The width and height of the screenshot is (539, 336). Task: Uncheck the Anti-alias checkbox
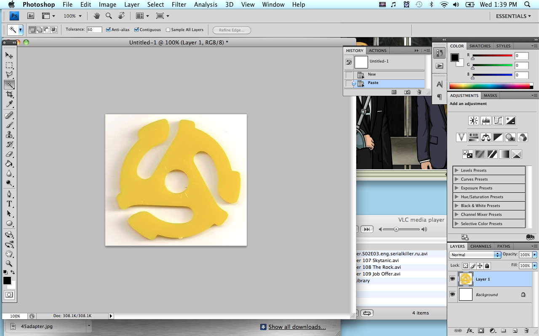click(x=109, y=30)
